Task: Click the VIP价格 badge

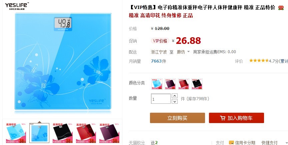Action: pos(160,41)
